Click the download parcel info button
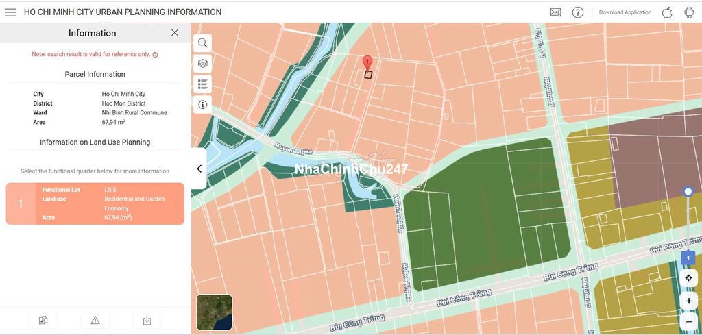Screen dimensions: 702x335 147,320
